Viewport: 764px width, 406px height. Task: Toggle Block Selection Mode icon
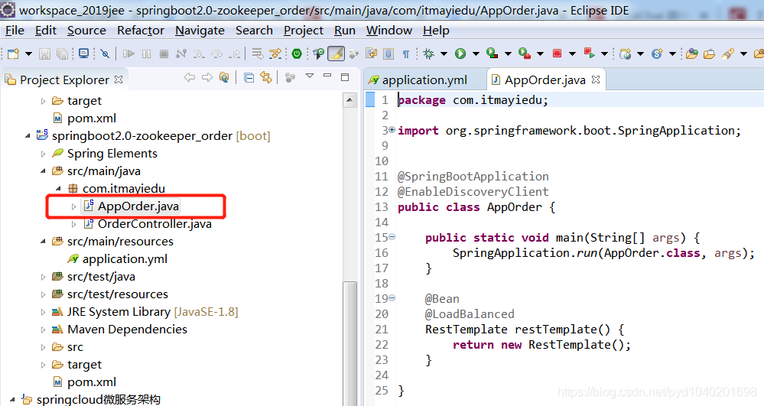389,54
